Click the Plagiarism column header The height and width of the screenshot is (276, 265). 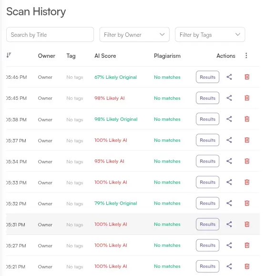pos(167,56)
